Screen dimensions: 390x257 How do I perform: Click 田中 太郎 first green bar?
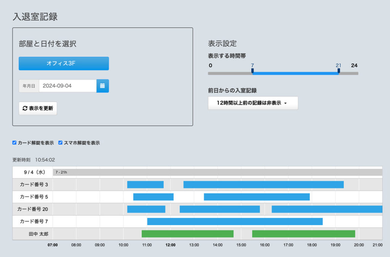pyautogui.click(x=187, y=234)
